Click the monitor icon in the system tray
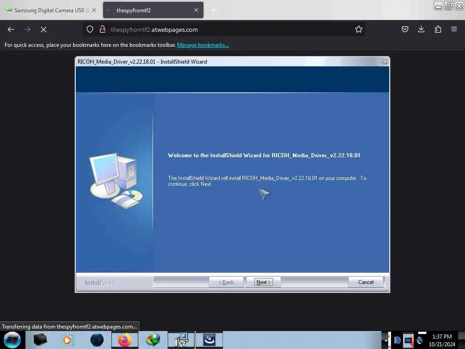 tap(408, 340)
